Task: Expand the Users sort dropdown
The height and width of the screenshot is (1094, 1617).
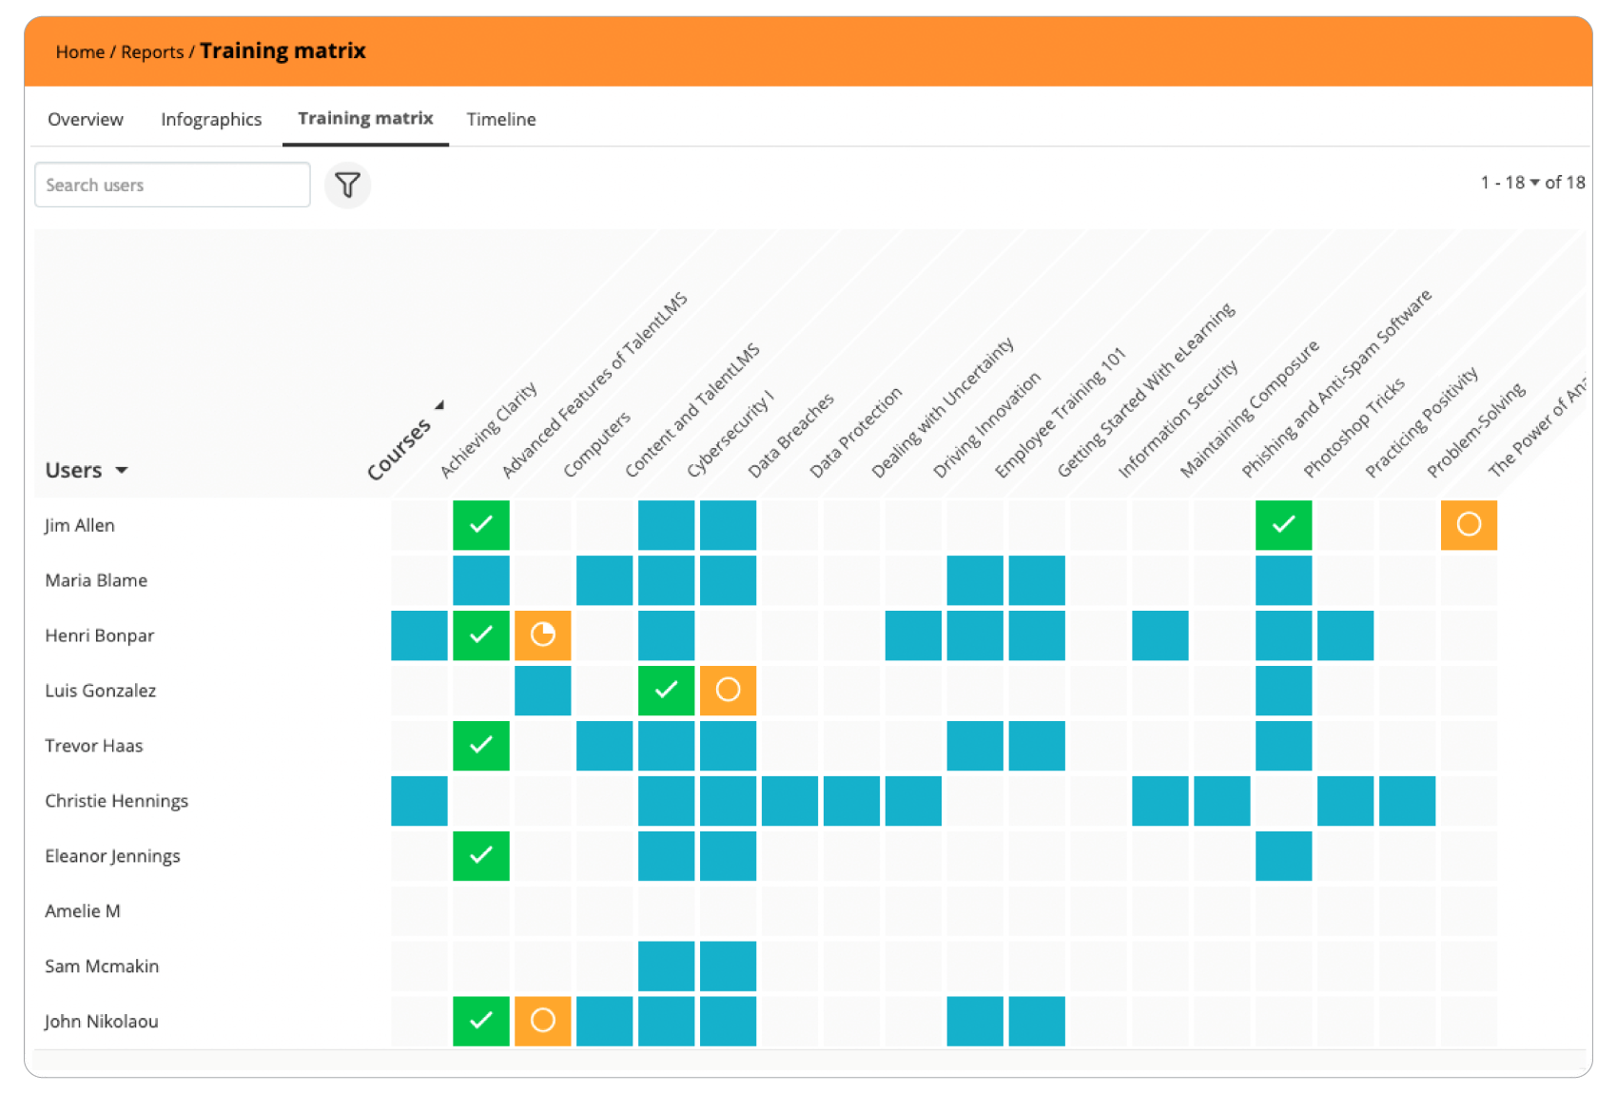Action: point(122,471)
